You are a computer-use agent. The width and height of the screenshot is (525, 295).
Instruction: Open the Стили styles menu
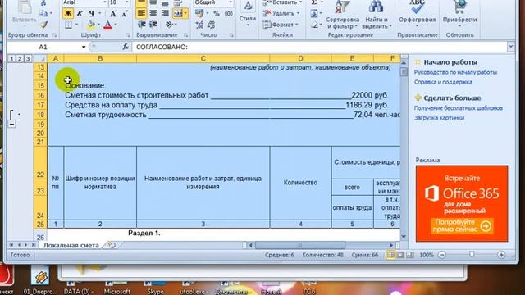248,14
